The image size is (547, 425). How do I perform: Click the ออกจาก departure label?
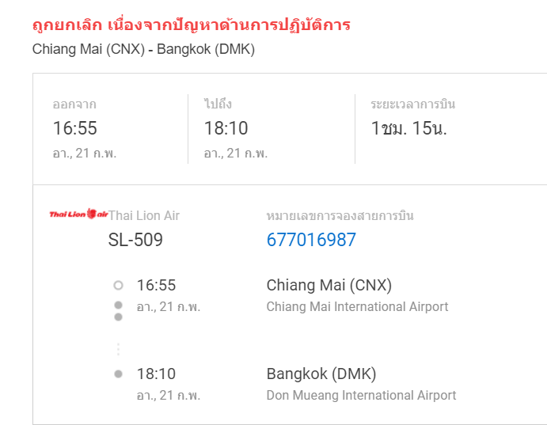[74, 104]
